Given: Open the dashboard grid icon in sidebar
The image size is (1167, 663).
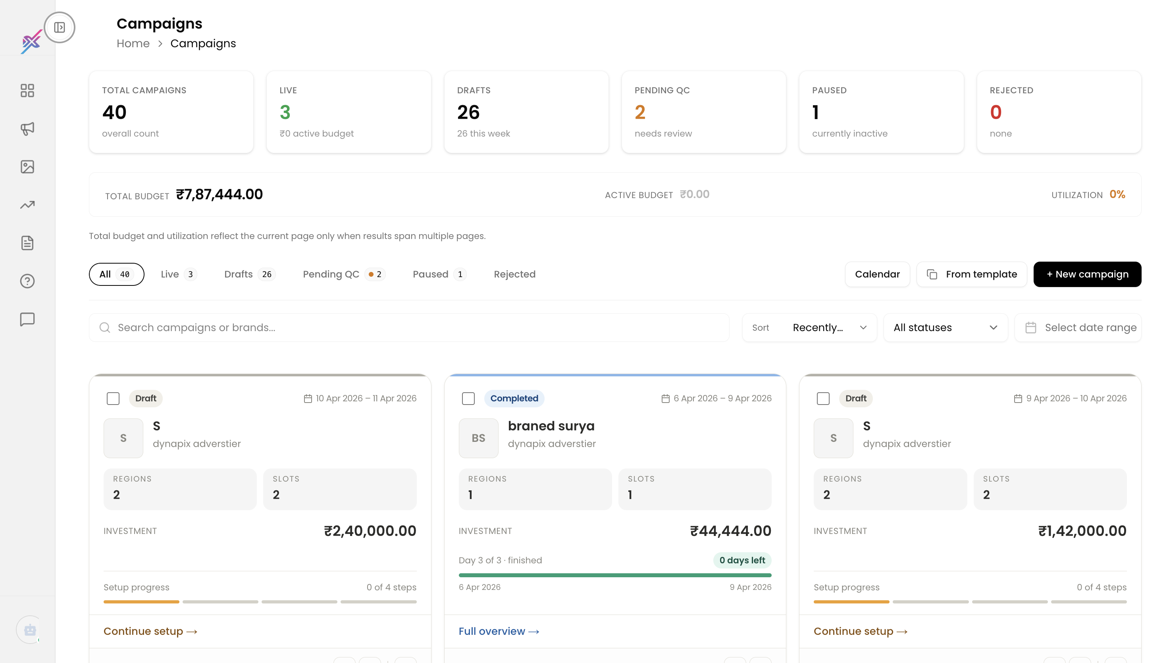Looking at the screenshot, I should [x=27, y=91].
